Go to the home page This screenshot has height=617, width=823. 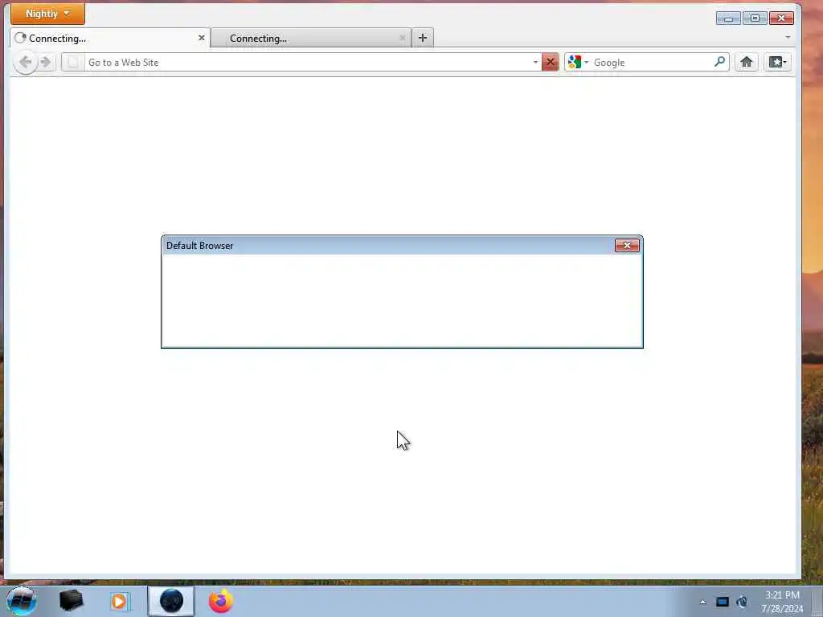(x=747, y=63)
